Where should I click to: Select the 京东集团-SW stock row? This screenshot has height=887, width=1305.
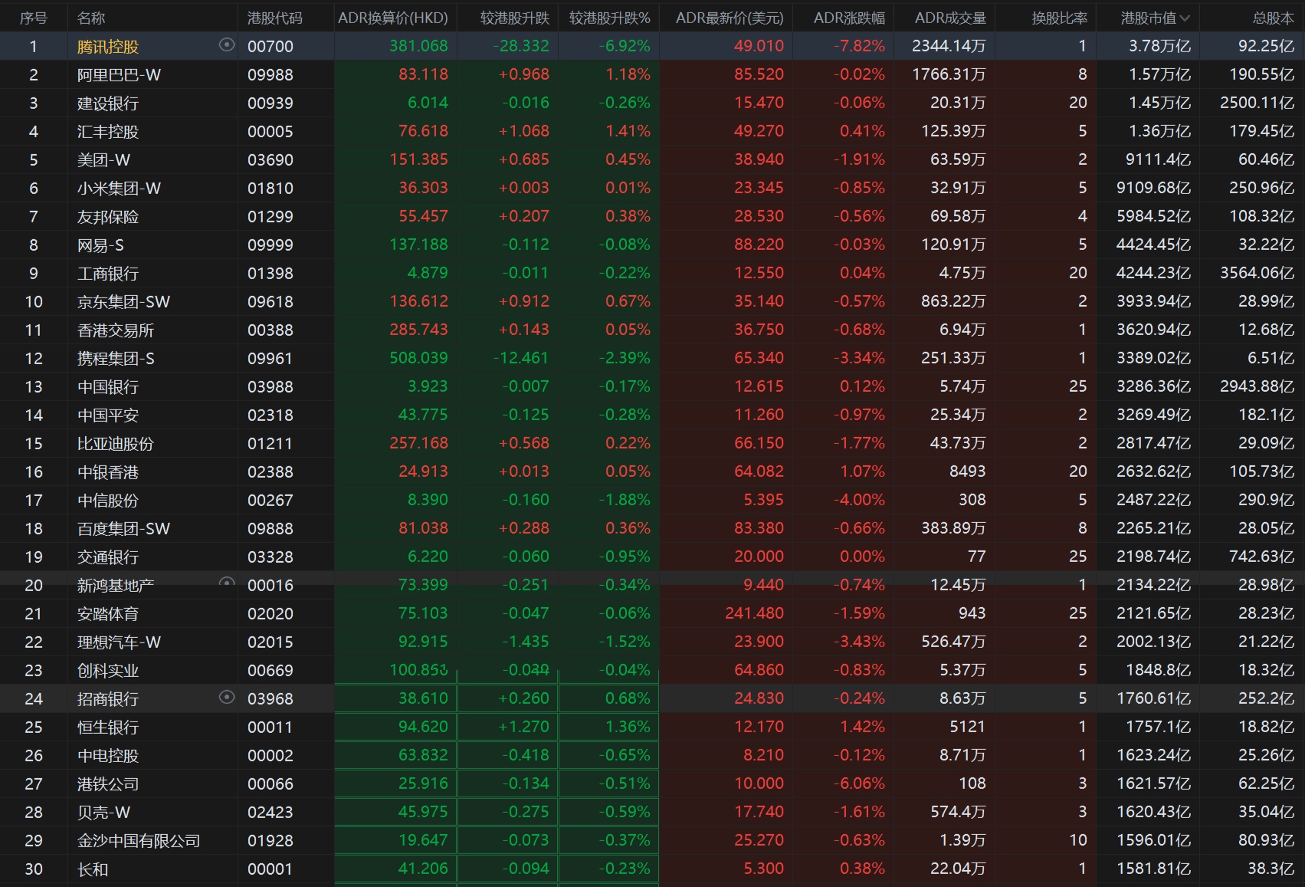(x=123, y=302)
